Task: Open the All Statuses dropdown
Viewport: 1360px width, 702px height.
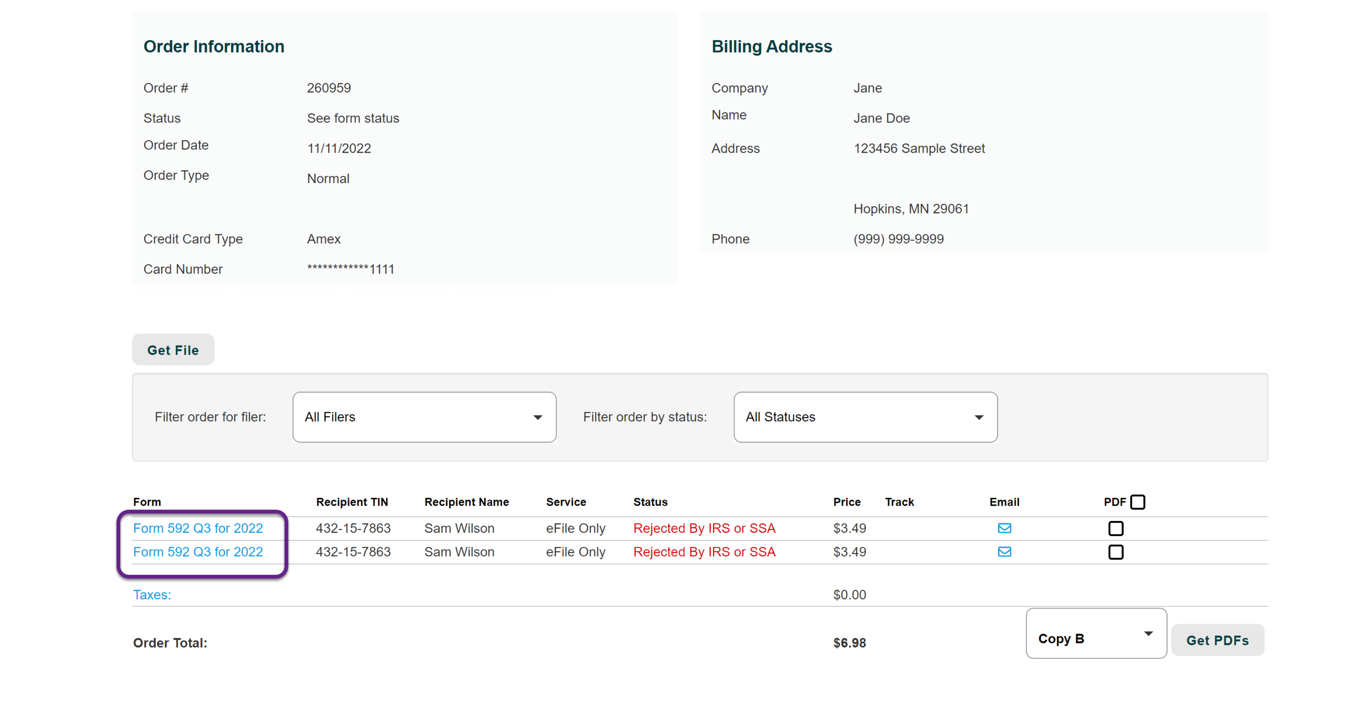Action: 865,417
